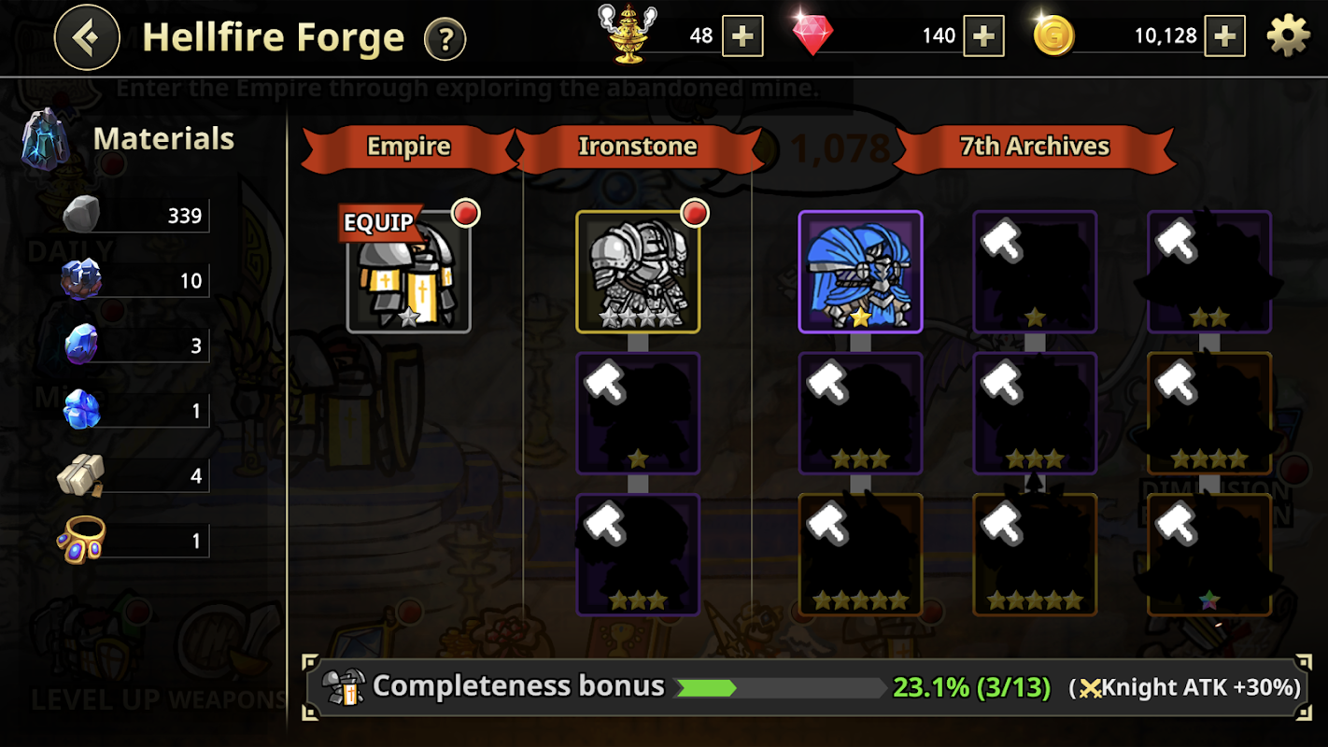Select the silver Ironstone four-star armor

tap(638, 272)
